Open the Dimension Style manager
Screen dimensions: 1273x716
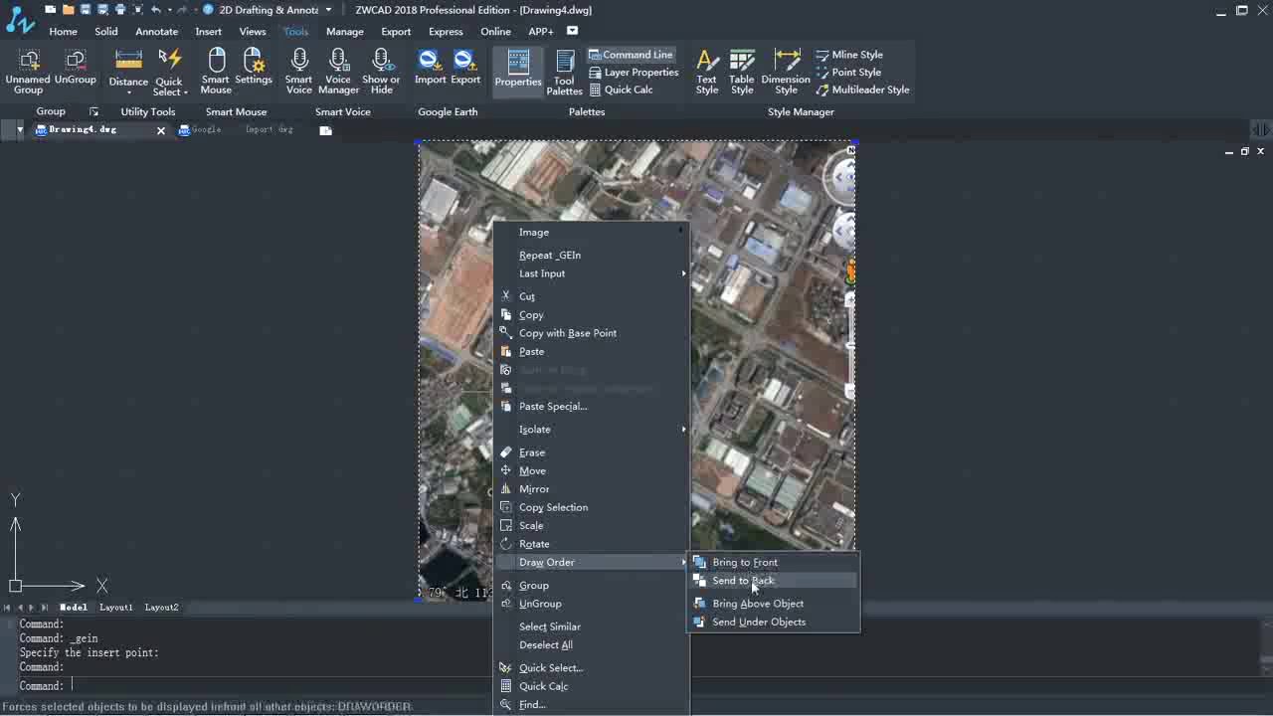(x=786, y=72)
